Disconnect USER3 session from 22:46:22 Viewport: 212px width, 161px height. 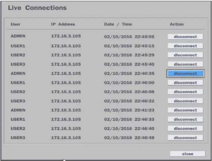(185, 101)
